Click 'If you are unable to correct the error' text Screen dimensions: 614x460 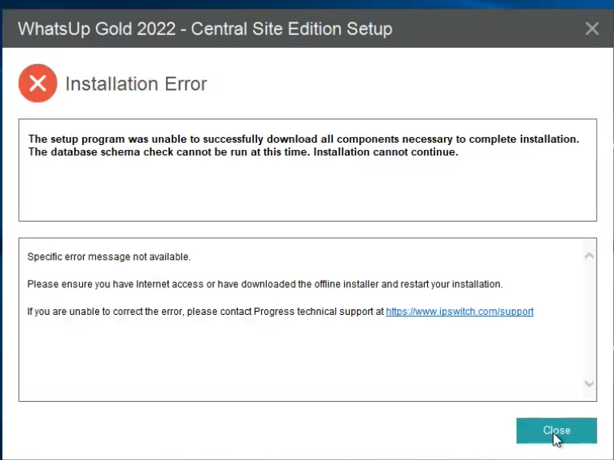click(x=205, y=312)
